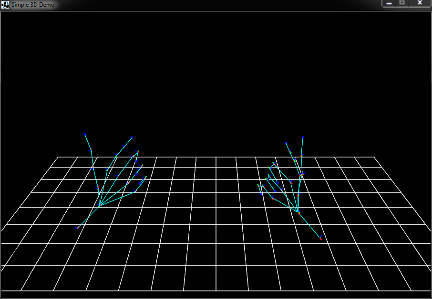Click the left hand's second-highest fingertip marker
The image size is (432, 299).
[x=132, y=138]
